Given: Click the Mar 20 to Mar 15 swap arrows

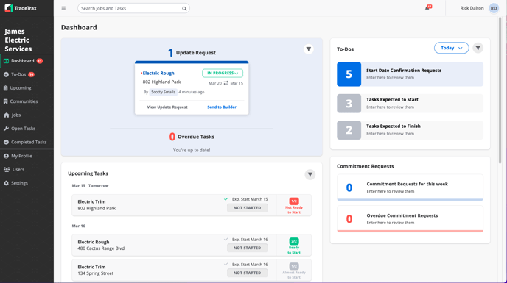Looking at the screenshot, I should [x=226, y=83].
